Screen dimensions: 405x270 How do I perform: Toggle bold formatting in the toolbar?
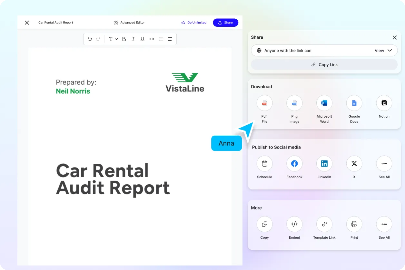(x=124, y=39)
